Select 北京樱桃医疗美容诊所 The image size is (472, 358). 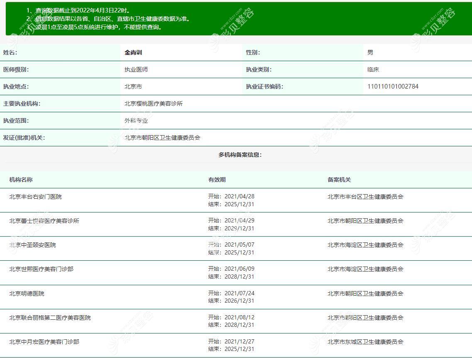click(154, 104)
